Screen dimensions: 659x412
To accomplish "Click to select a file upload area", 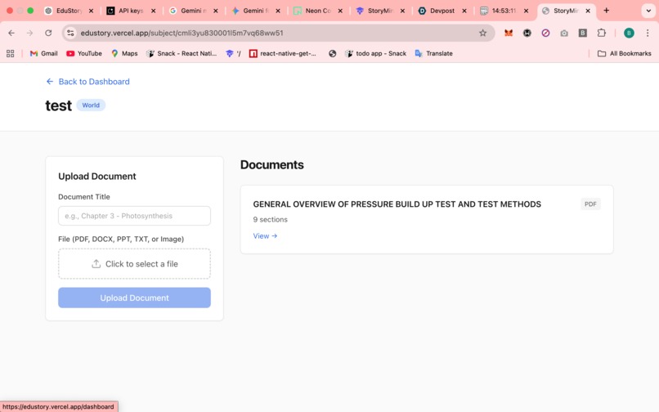I will pos(134,263).
